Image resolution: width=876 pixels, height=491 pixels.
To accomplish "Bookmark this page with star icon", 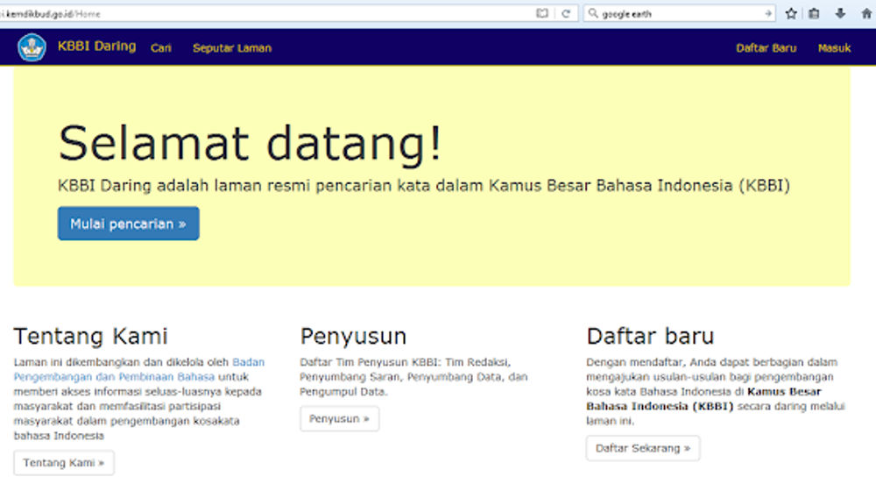I will [x=791, y=14].
